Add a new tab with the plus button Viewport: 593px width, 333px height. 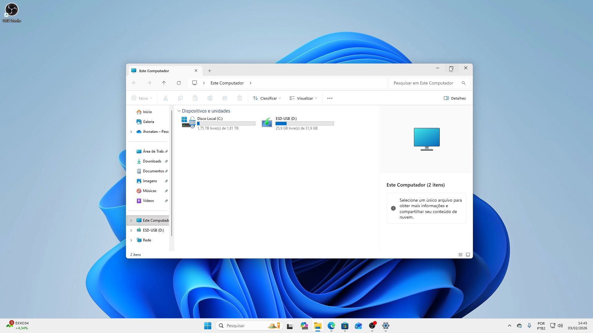click(x=209, y=71)
